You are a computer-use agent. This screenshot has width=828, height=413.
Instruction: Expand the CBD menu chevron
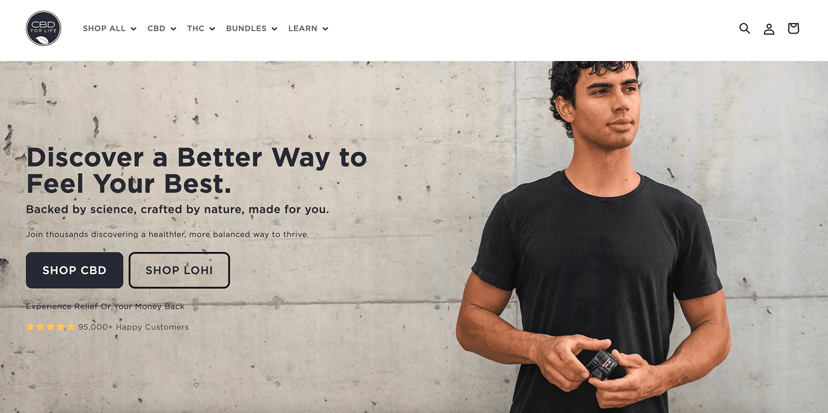click(x=173, y=29)
